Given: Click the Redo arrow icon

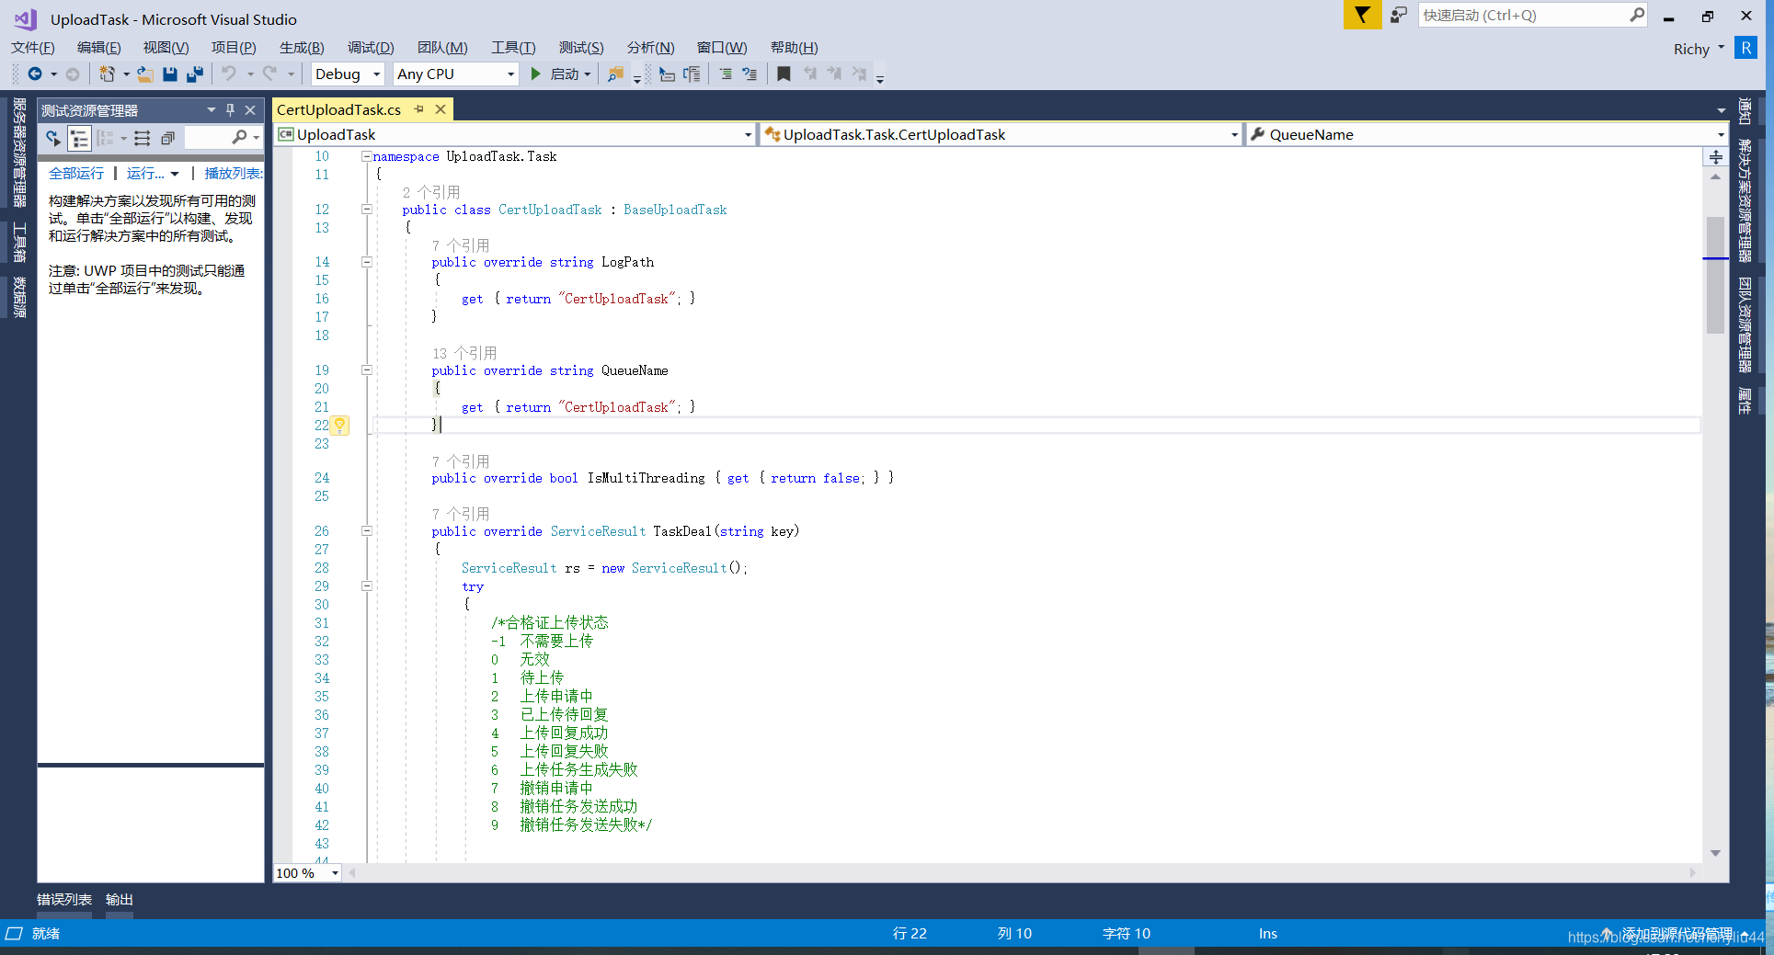Looking at the screenshot, I should coord(269,74).
